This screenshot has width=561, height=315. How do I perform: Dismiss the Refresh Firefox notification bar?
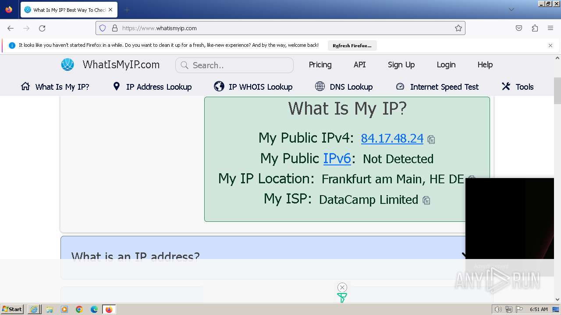(550, 45)
